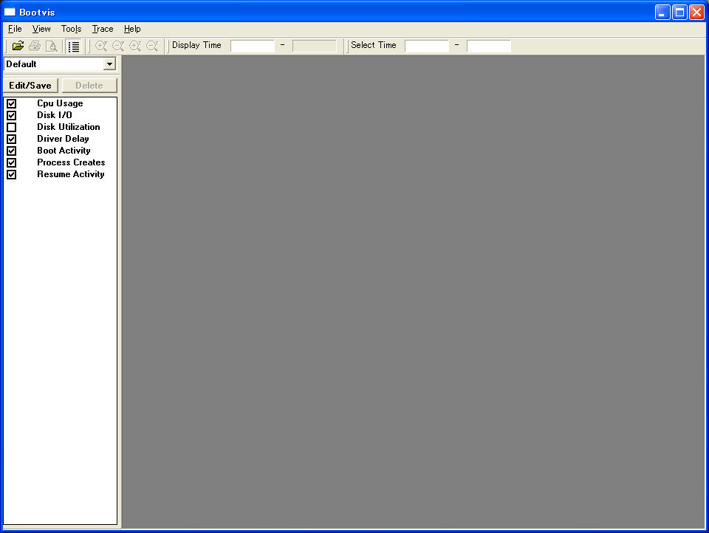Uncheck the Cpu Usage checkbox
Image resolution: width=709 pixels, height=533 pixels.
click(x=11, y=104)
